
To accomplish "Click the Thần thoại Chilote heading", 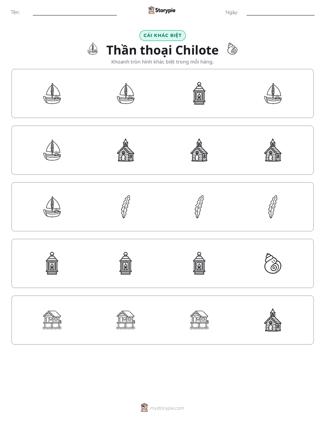I will (x=162, y=50).
